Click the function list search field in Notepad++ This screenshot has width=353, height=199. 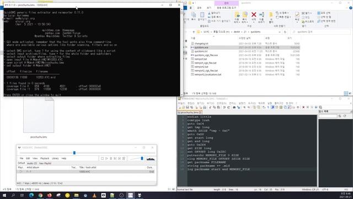pyautogui.click(x=328, y=116)
